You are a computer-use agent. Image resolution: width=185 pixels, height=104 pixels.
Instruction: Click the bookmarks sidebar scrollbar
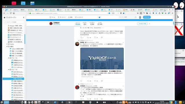click(25, 39)
